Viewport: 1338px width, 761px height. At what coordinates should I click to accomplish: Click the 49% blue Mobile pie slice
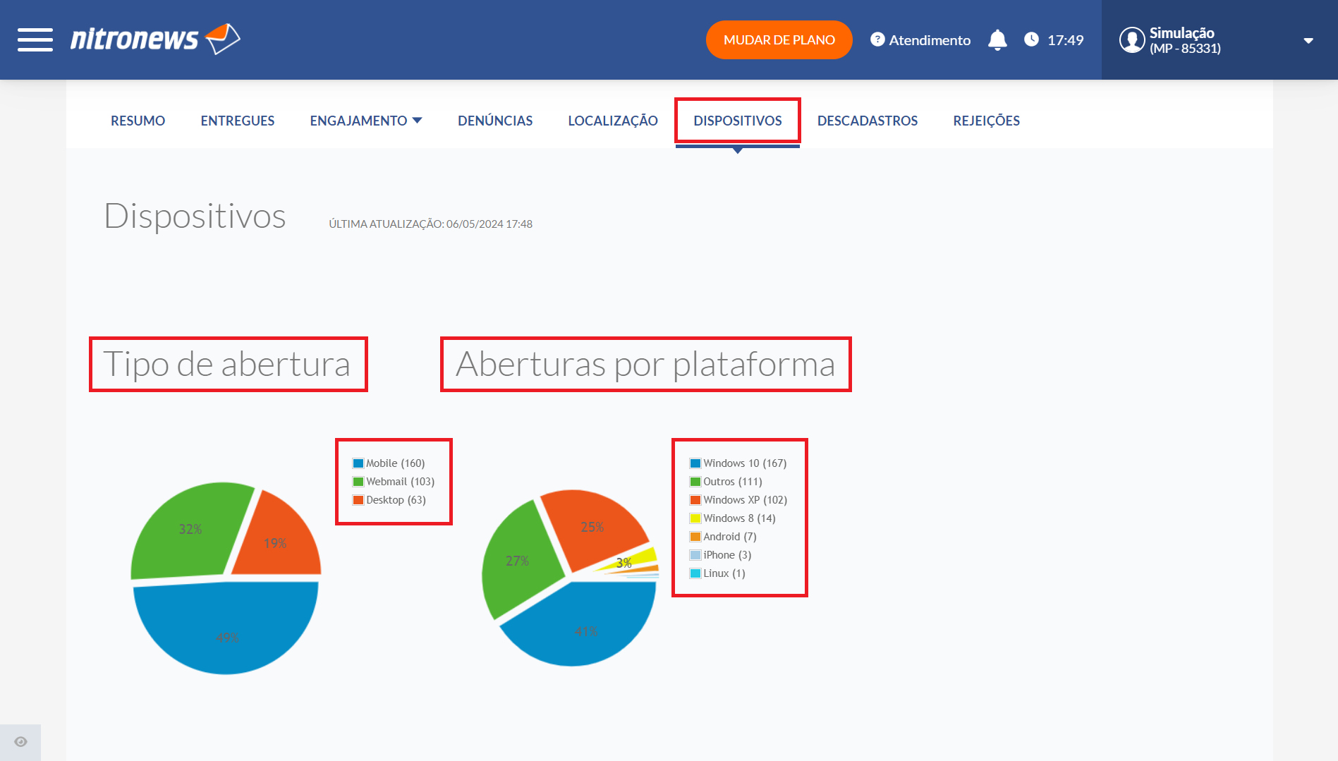point(226,628)
